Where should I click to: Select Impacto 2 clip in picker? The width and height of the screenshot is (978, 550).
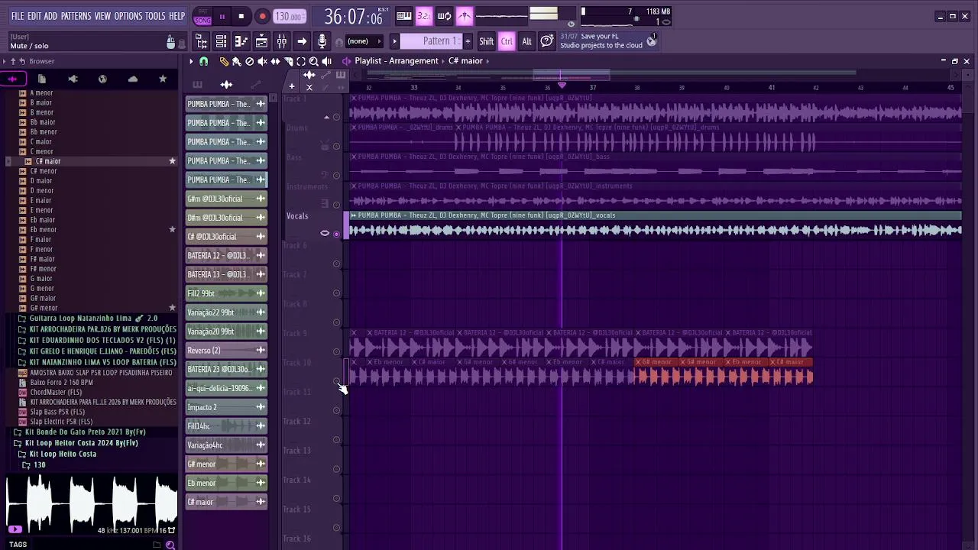226,407
